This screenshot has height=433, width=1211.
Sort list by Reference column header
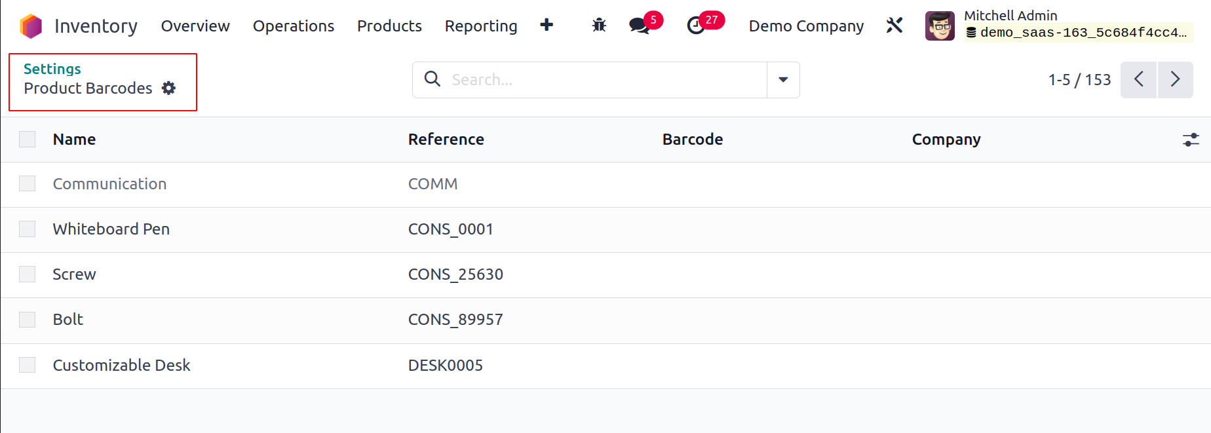446,140
